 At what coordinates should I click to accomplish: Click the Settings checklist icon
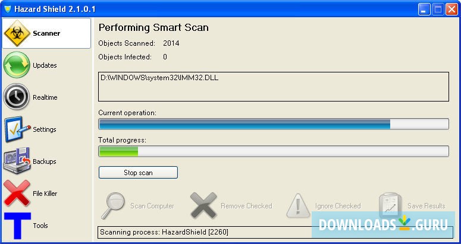(17, 129)
